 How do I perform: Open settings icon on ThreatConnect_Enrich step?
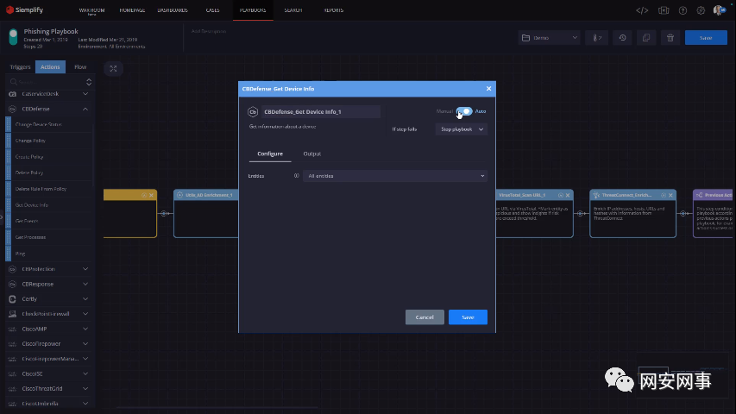pos(664,195)
